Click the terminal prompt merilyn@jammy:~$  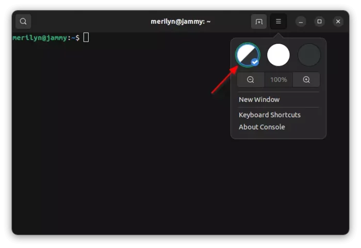pos(46,38)
